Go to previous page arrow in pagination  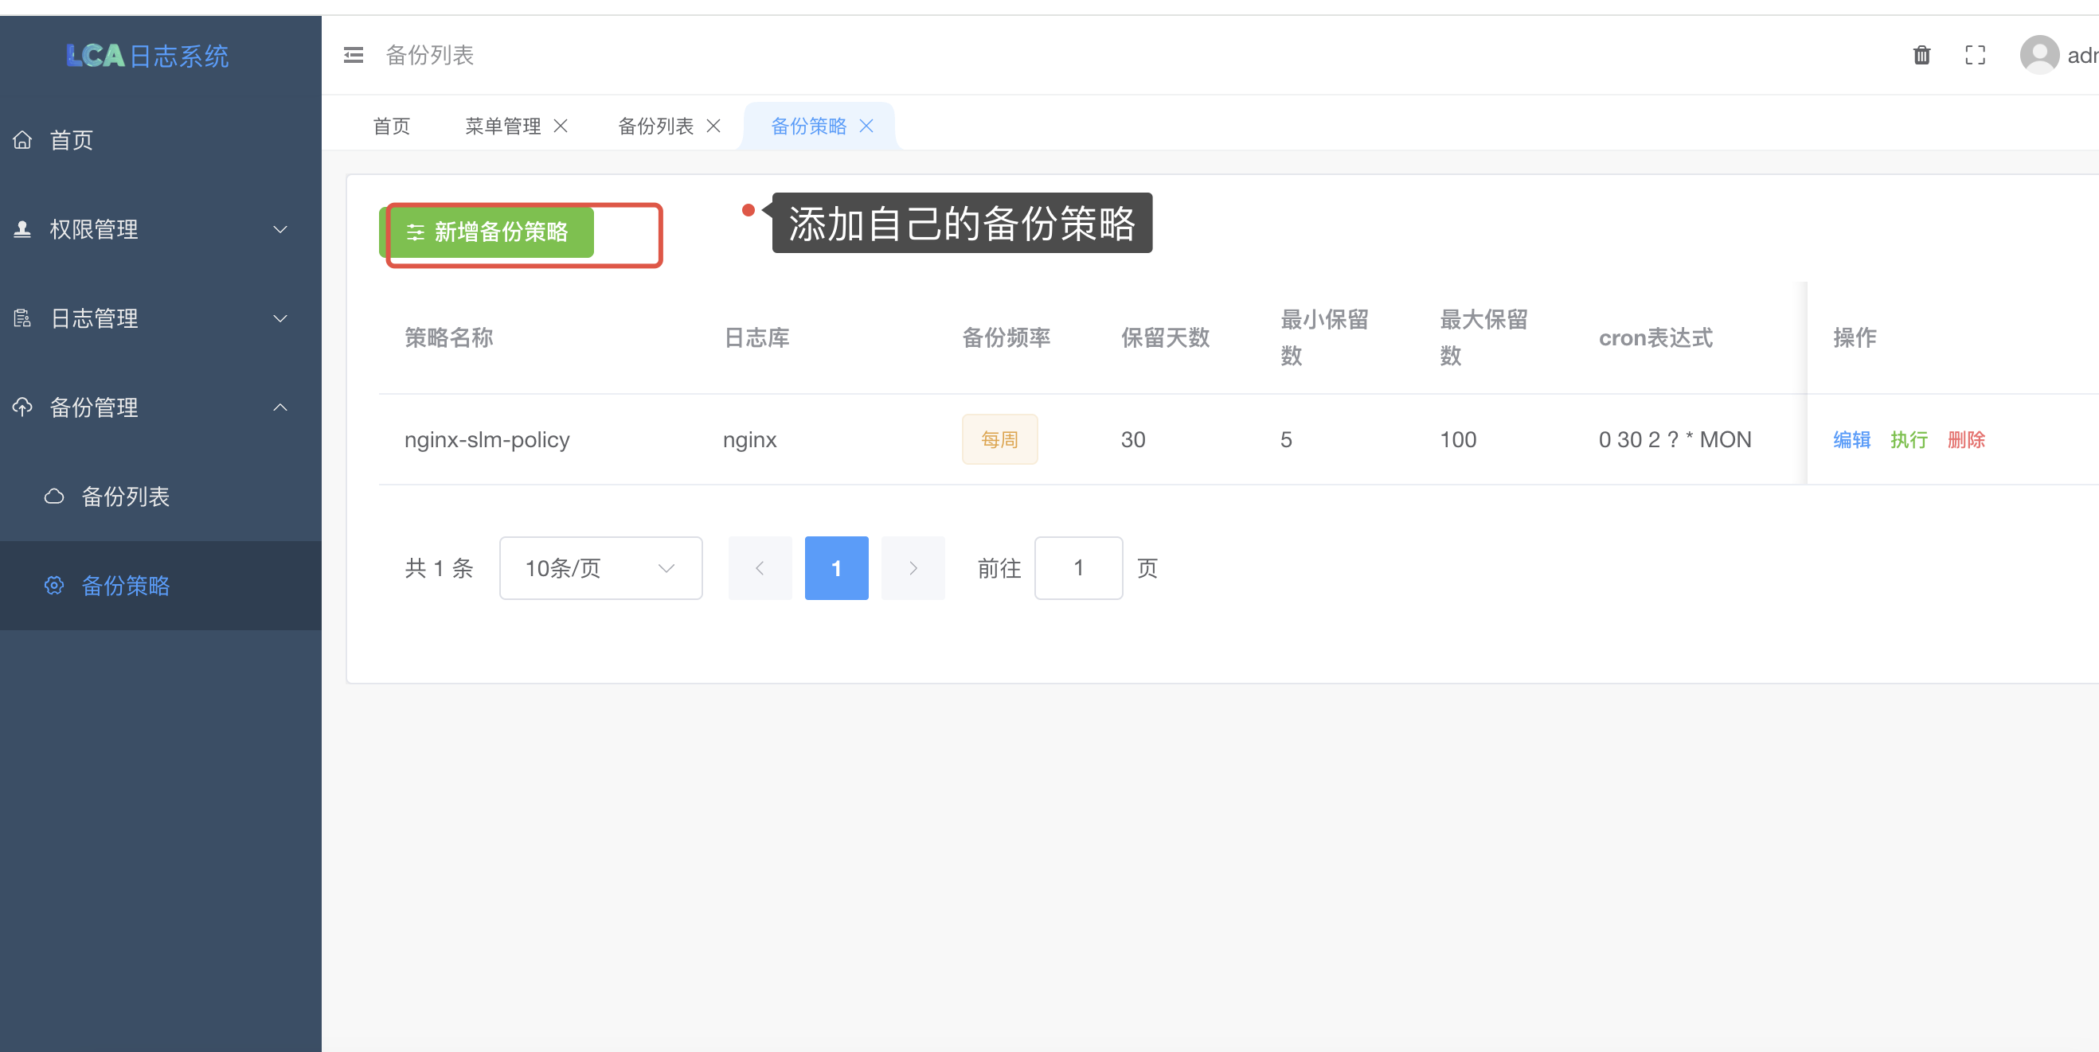760,568
